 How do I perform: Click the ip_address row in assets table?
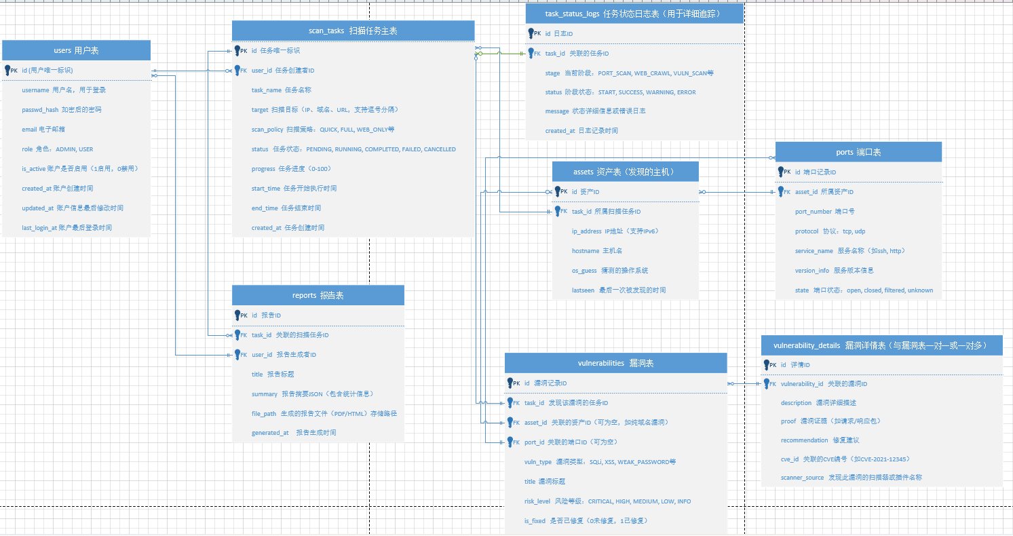625,231
